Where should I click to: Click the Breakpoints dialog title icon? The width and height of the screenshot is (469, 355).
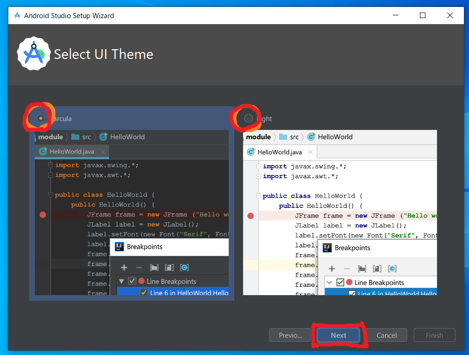[x=118, y=247]
